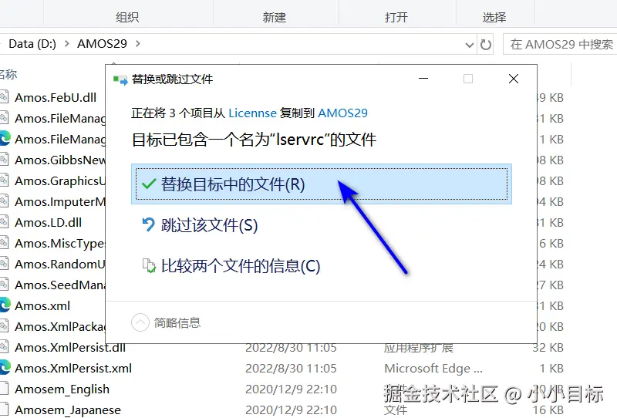Open the address bar history dropdown
Screen dimensions: 617x418
469,45
